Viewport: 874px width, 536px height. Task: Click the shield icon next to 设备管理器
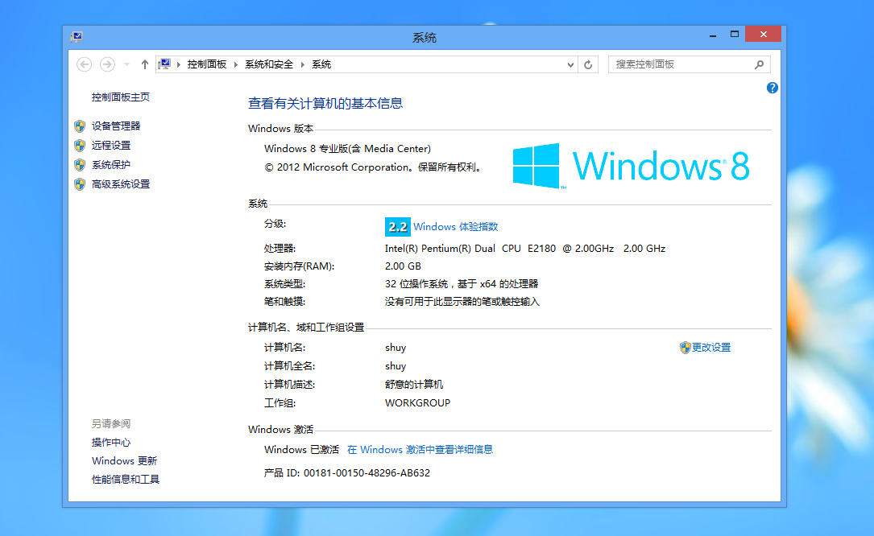coord(80,126)
